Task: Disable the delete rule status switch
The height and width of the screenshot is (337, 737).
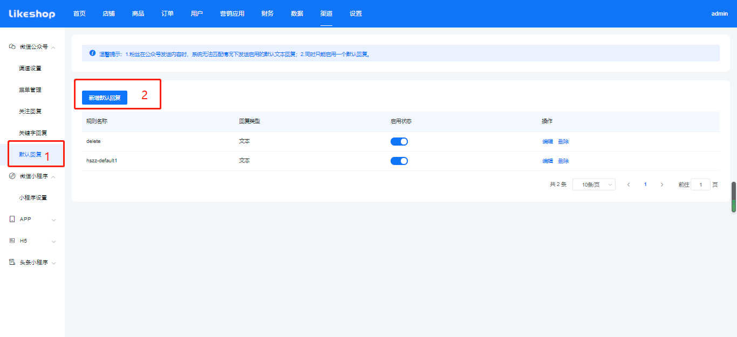Action: [x=399, y=141]
